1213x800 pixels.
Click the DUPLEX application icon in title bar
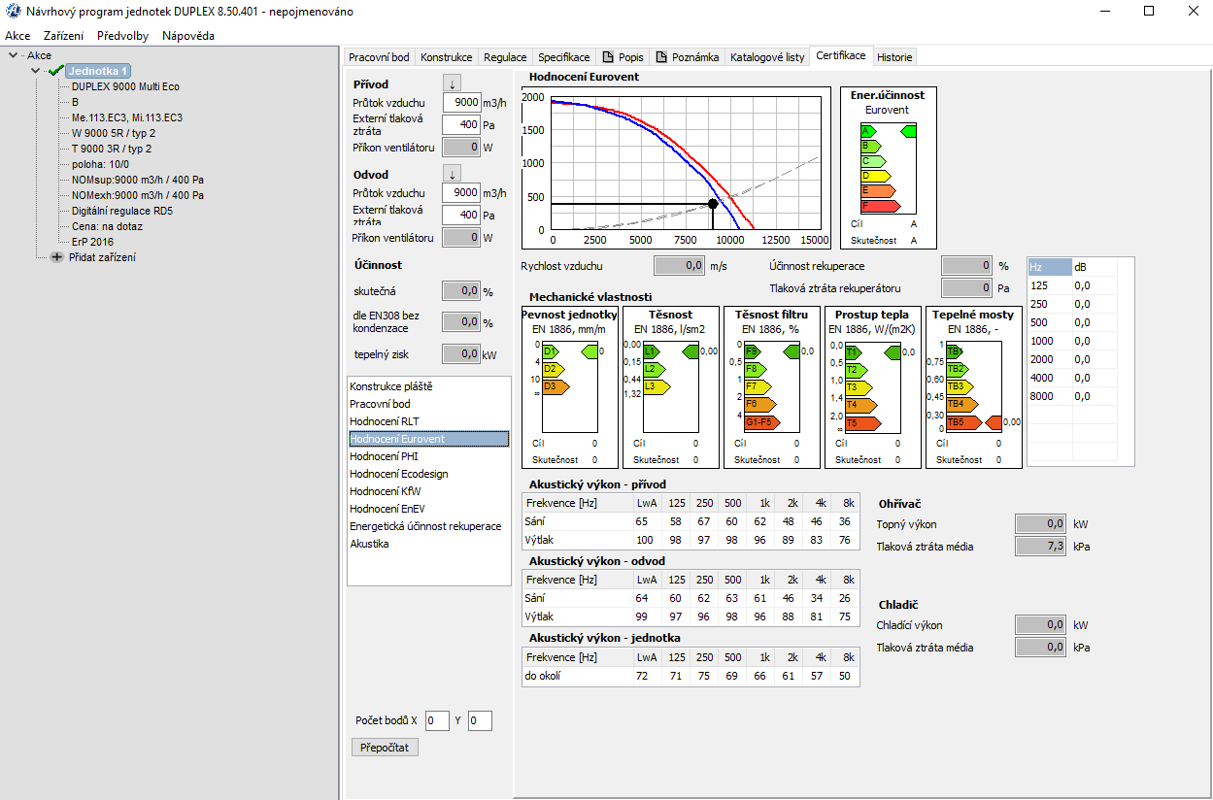point(13,12)
